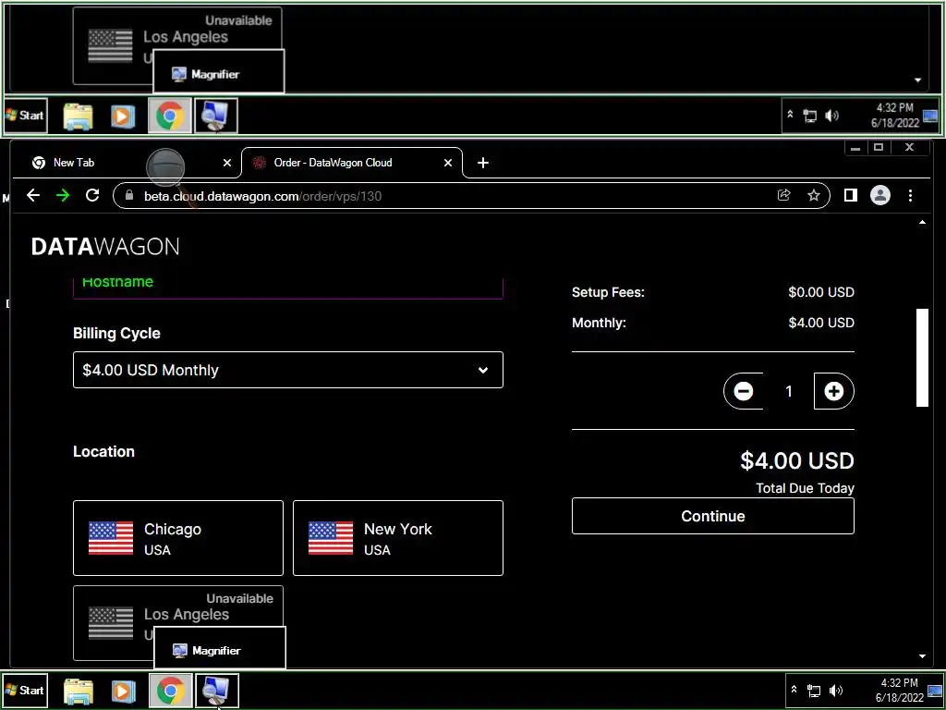Click the $4.00 USD total amount
Screen dimensions: 946x710
(797, 460)
